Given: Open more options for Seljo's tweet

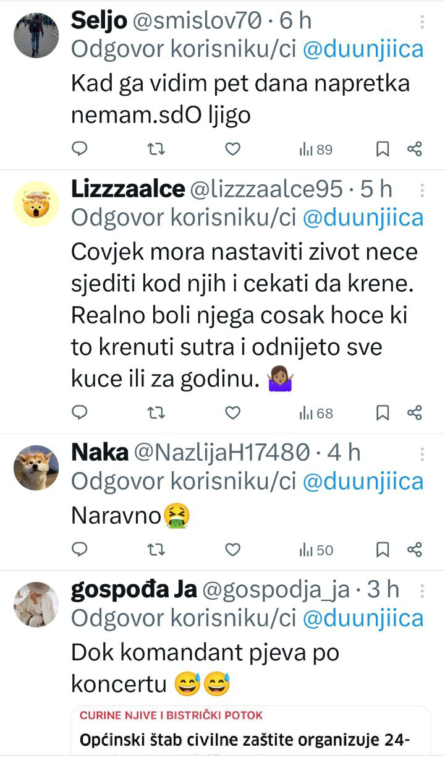Looking at the screenshot, I should tap(422, 22).
